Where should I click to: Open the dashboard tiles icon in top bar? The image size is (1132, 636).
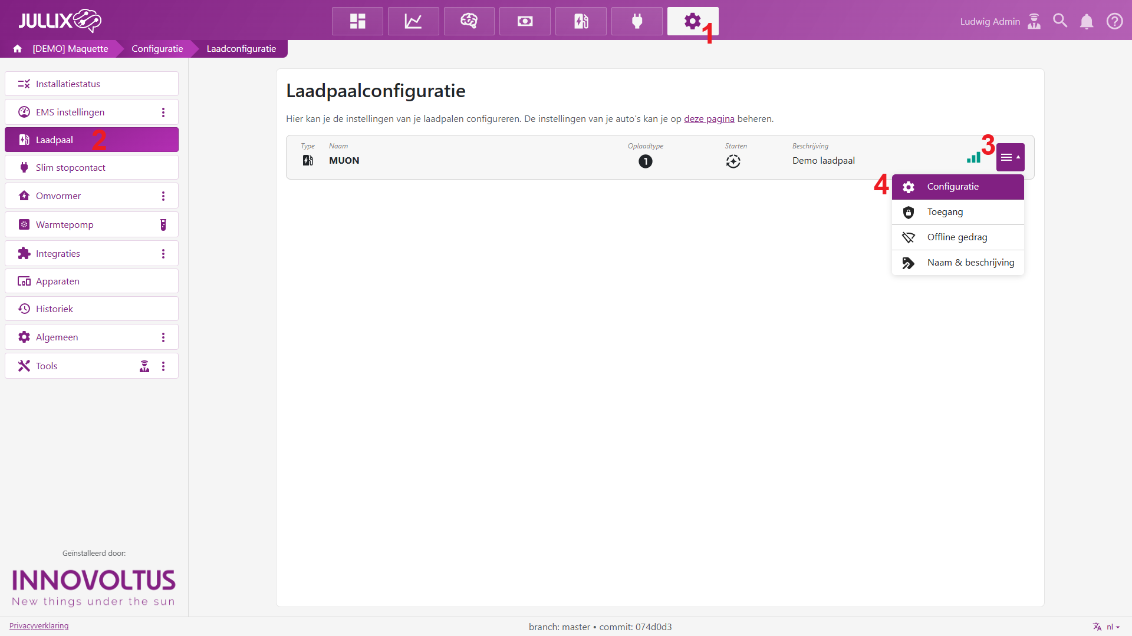pos(357,21)
